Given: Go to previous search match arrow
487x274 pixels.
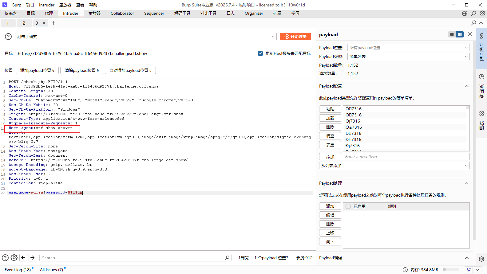Looking at the screenshot, I should [23, 258].
